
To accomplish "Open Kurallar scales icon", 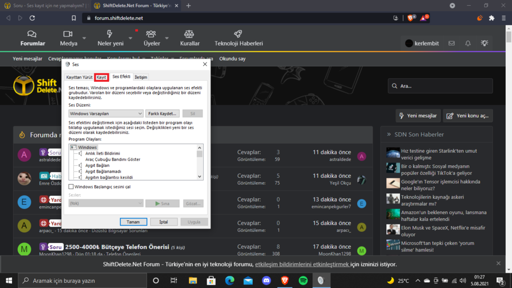I will 189,34.
